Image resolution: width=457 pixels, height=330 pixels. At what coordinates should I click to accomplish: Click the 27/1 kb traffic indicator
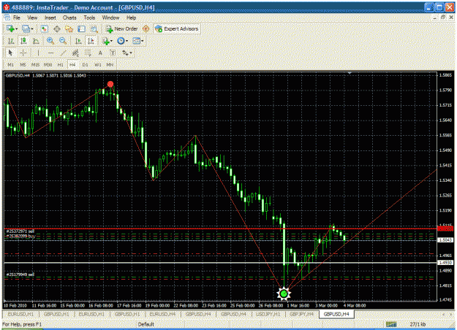point(418,324)
